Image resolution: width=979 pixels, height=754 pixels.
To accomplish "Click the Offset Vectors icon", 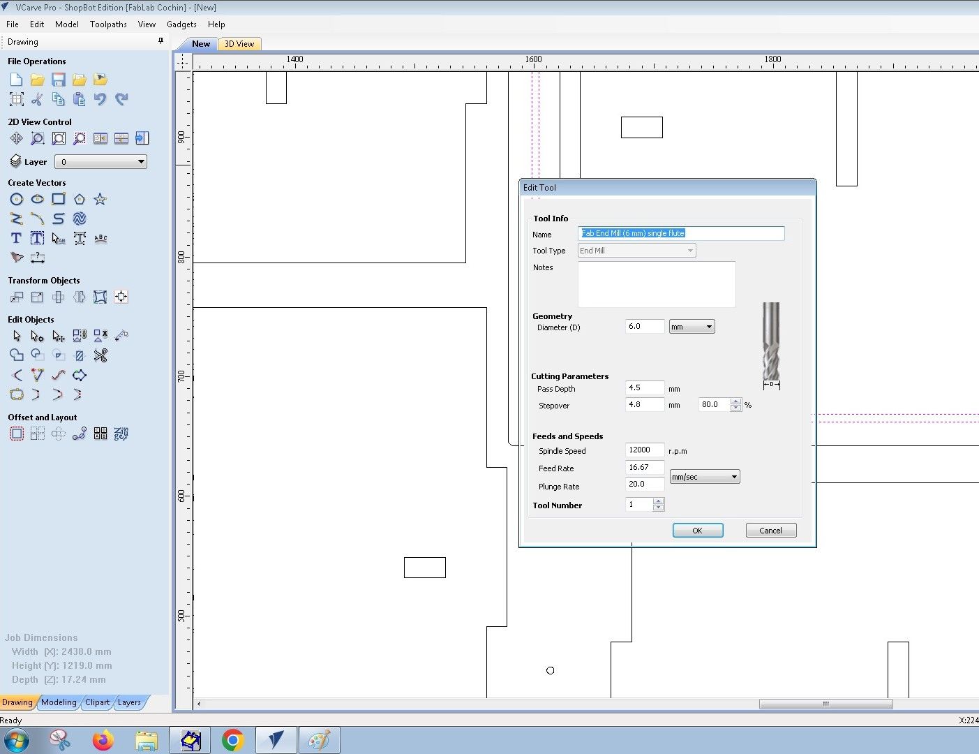I will pos(16,434).
